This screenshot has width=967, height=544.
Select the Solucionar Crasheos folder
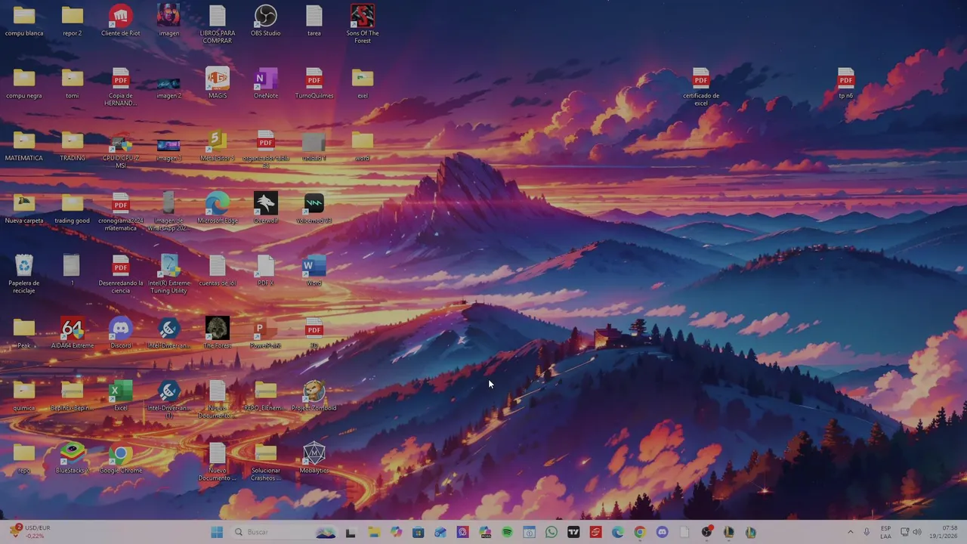click(x=266, y=462)
